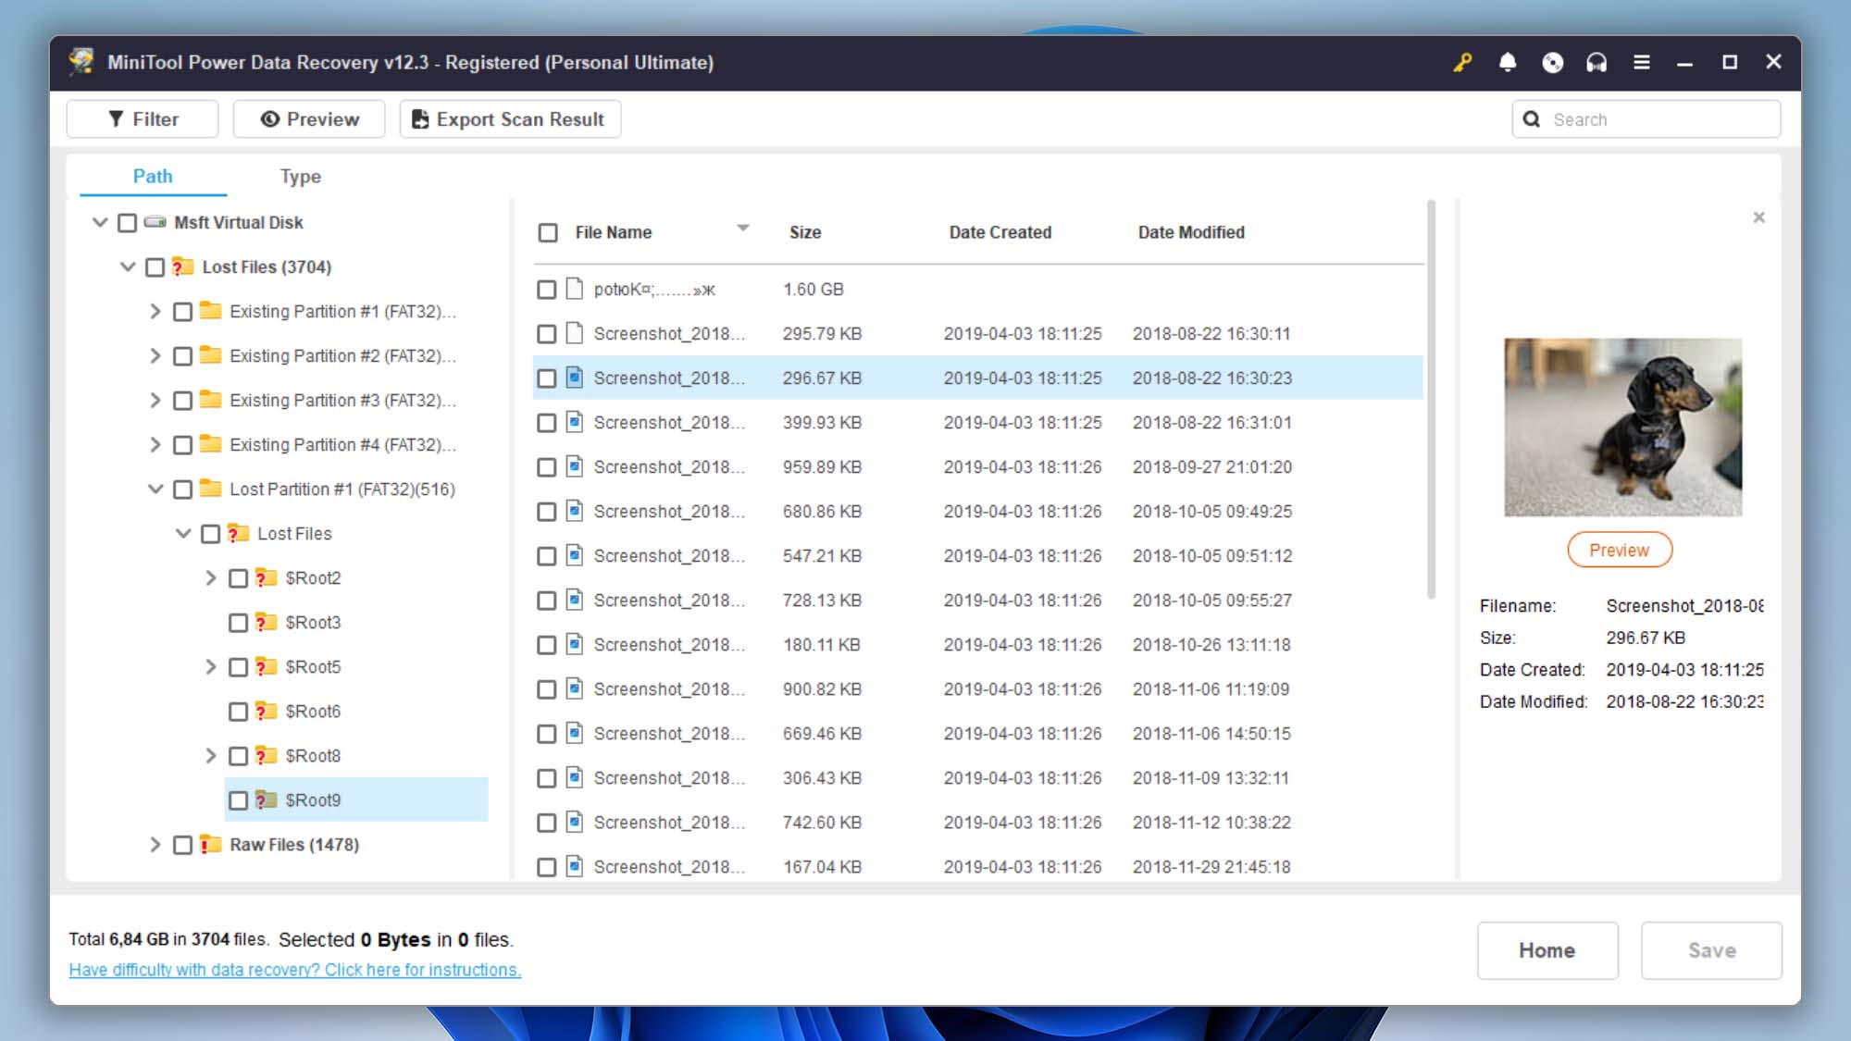Collapse the Lost Partition #1 node
Viewport: 1851px width, 1041px height.
coord(155,490)
